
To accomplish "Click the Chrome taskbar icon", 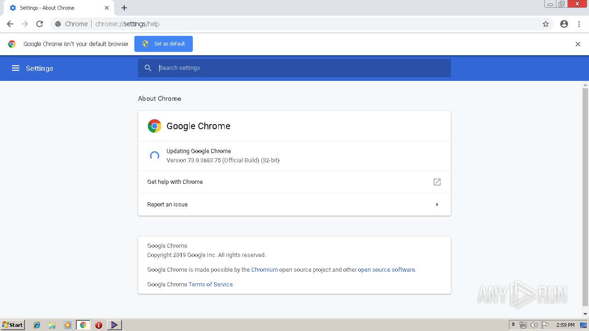I will [x=83, y=325].
